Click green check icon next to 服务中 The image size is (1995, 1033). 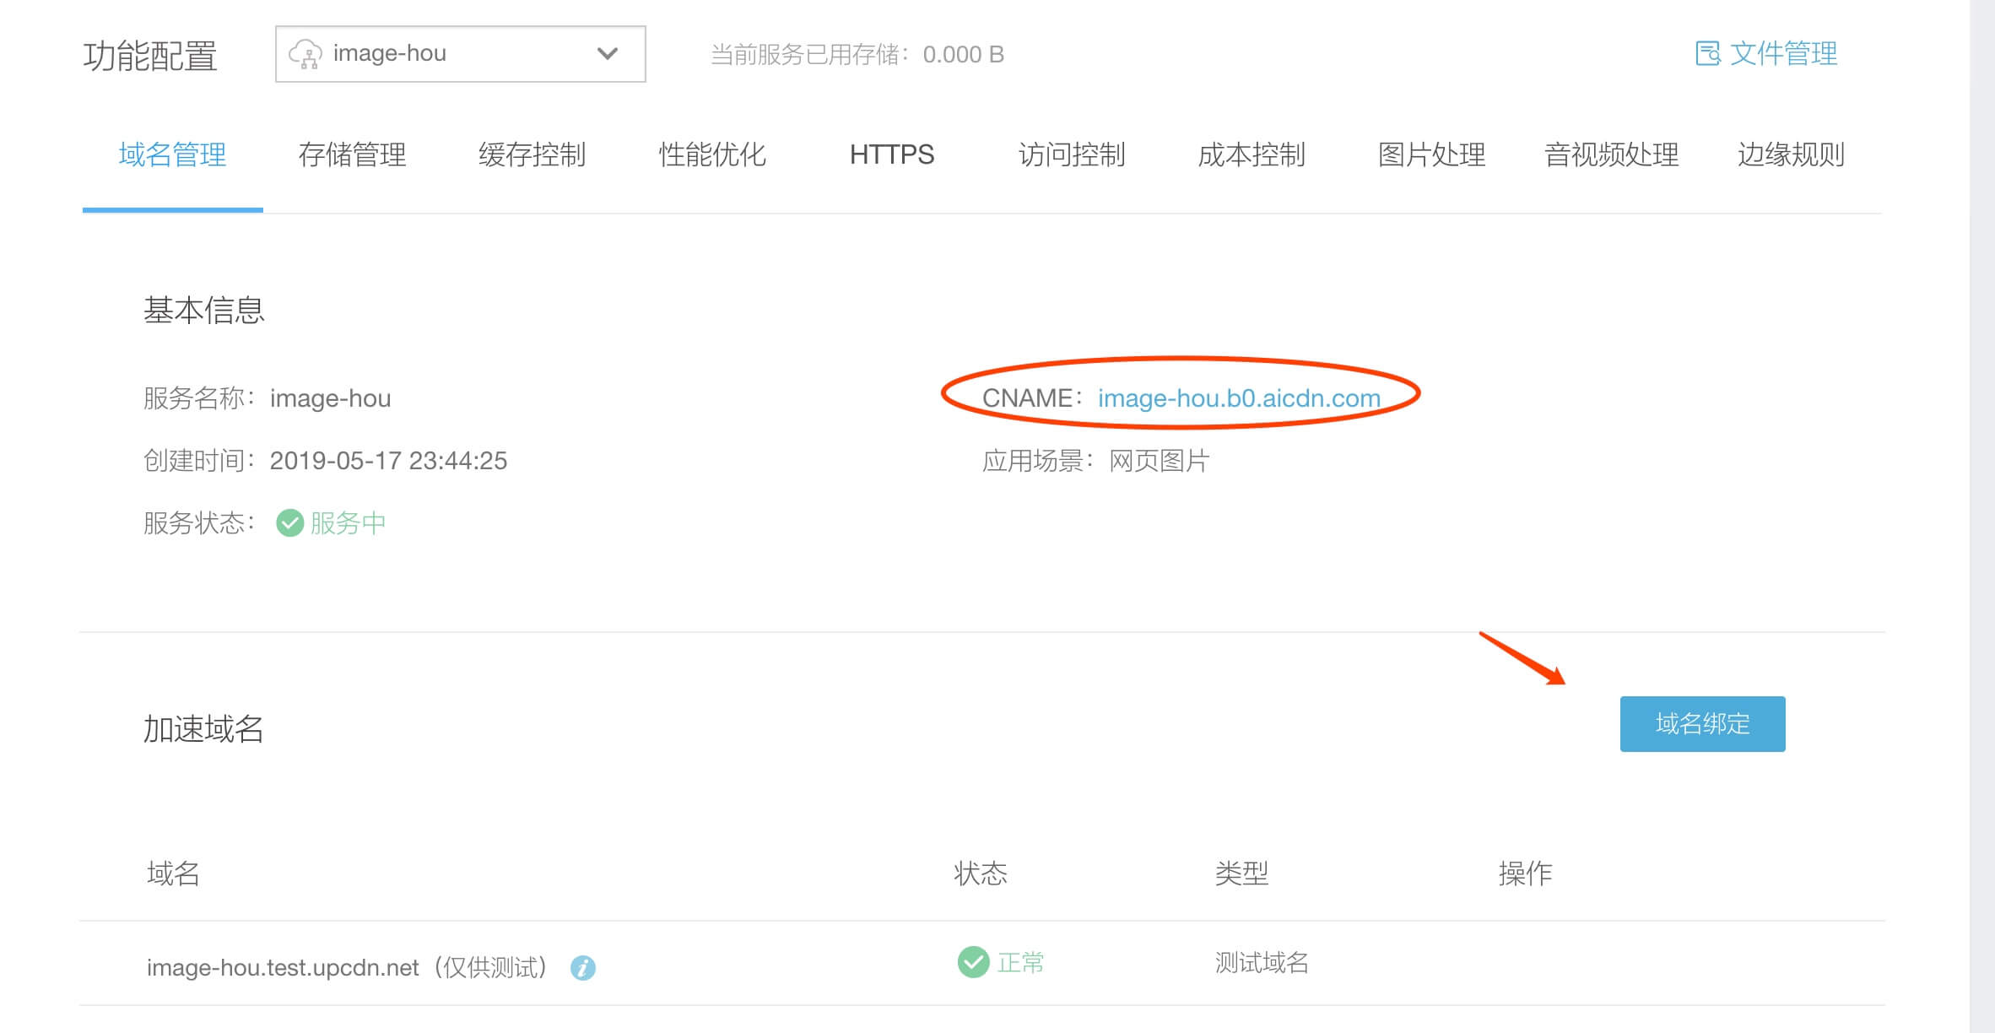(x=289, y=523)
